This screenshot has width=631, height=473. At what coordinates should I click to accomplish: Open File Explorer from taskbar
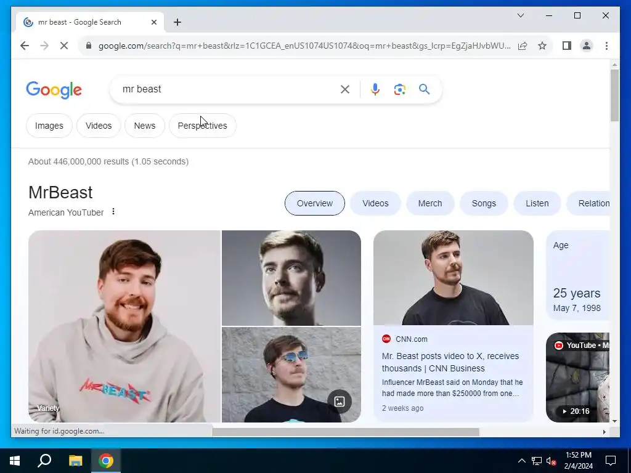(x=75, y=461)
